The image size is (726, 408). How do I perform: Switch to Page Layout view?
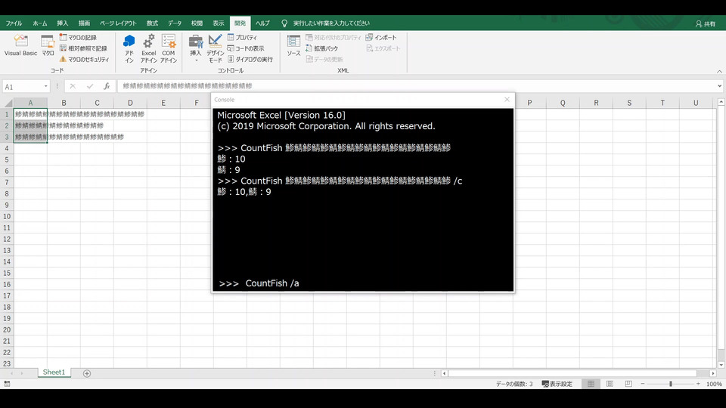click(610, 384)
